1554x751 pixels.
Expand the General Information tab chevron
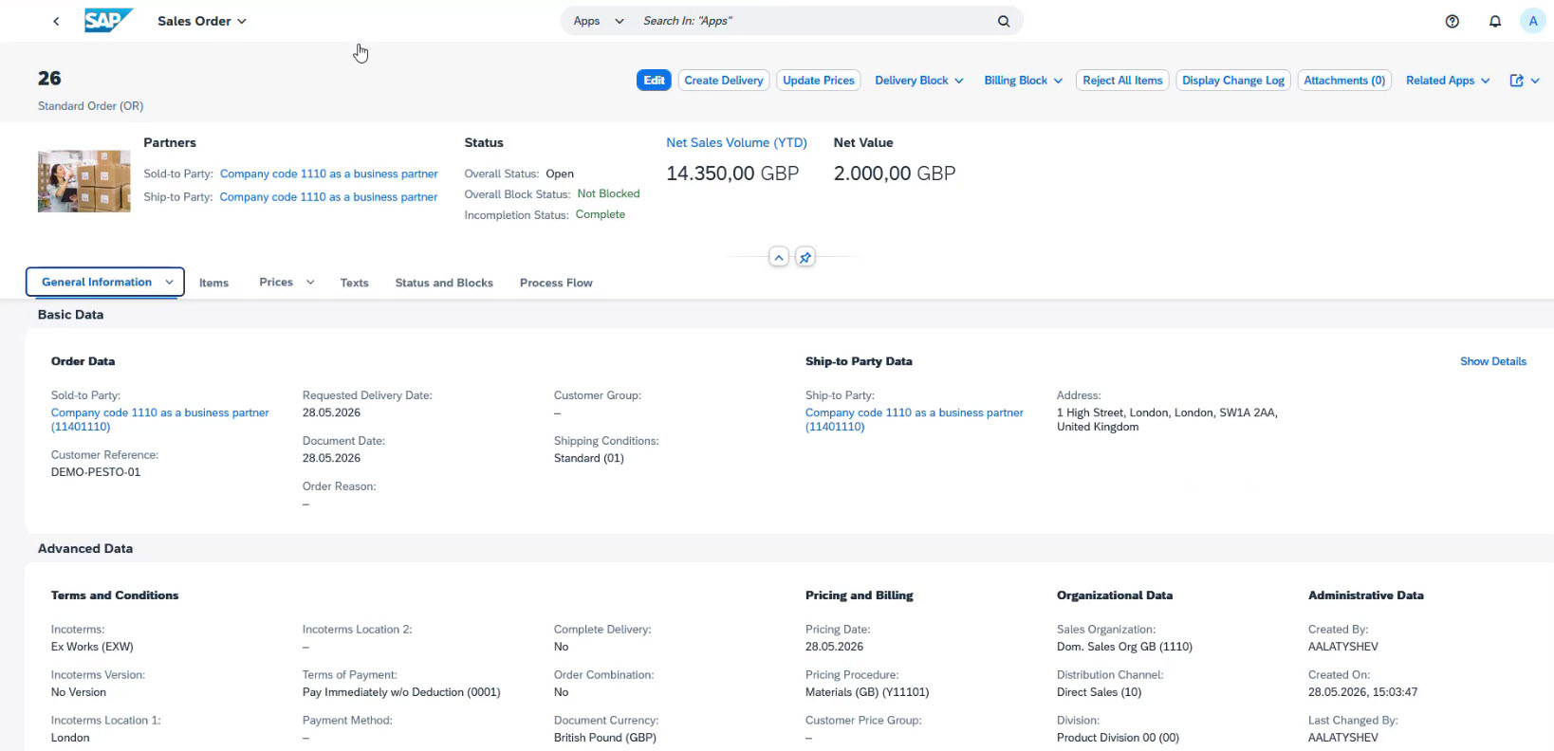[x=170, y=282]
